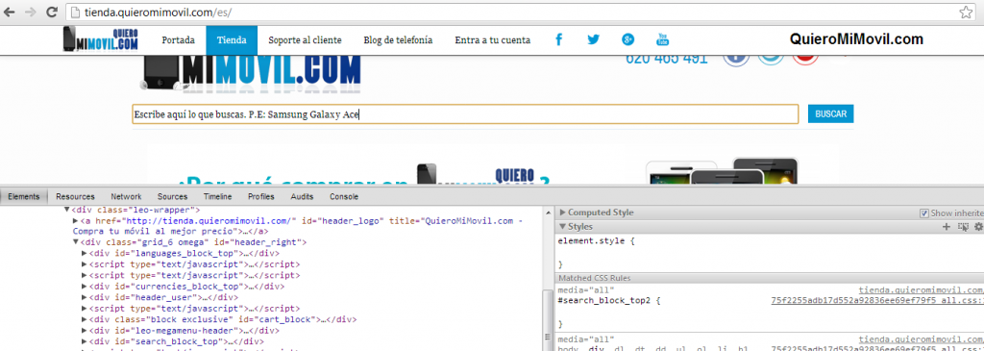
Task: Select the div id="currencies_block_top" row
Action: pos(187,286)
